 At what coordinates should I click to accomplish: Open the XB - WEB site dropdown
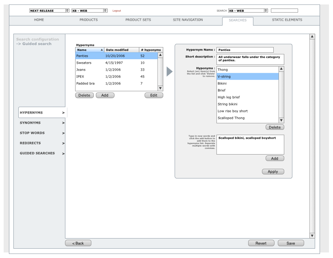(x=89, y=11)
